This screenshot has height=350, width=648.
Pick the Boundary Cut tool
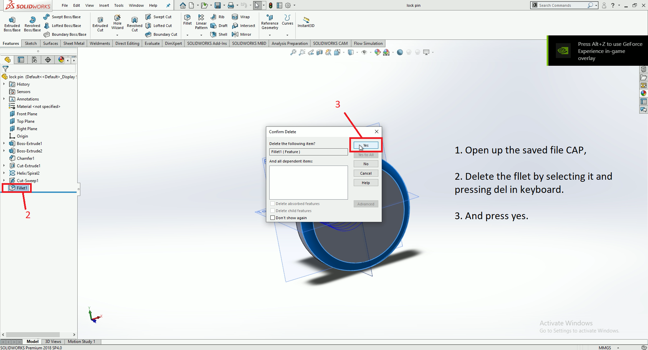tap(161, 34)
